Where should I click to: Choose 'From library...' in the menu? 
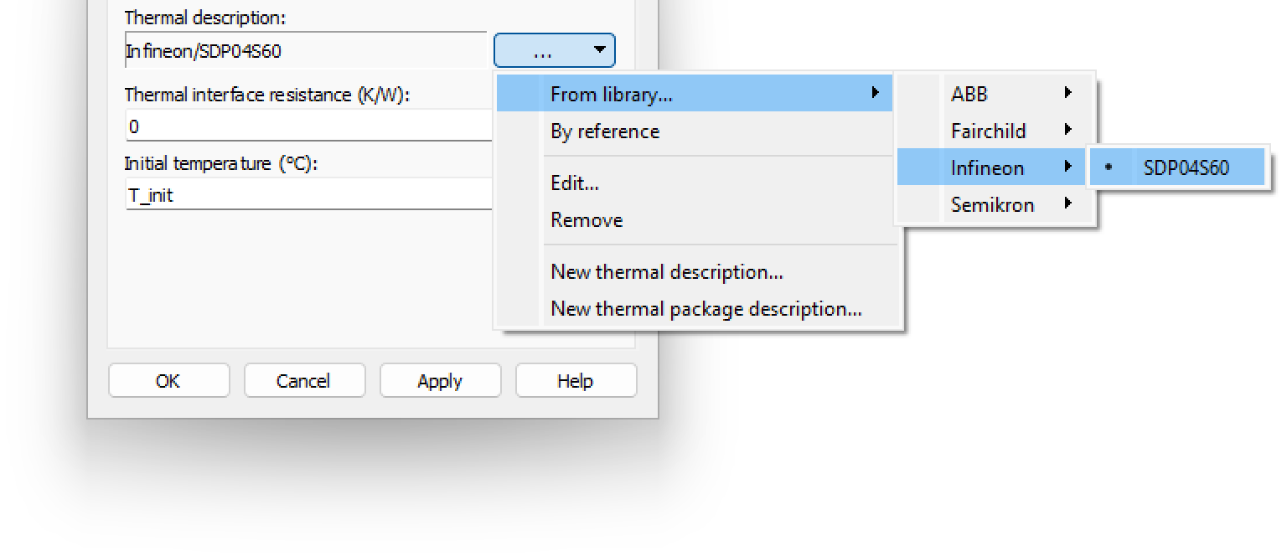tap(611, 95)
